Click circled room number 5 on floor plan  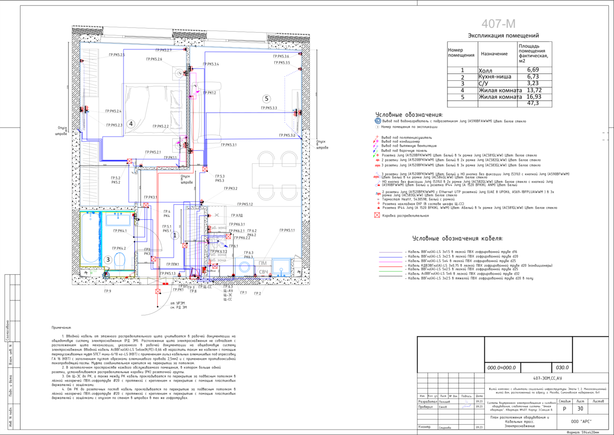(267, 99)
